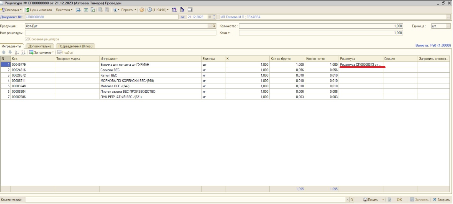453x204 pixels.
Task: Sort ingredients descending with Z-A icon
Action: tap(23, 52)
